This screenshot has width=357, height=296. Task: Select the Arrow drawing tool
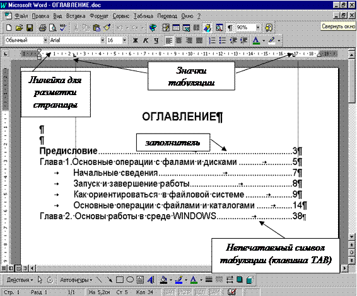(x=110, y=280)
